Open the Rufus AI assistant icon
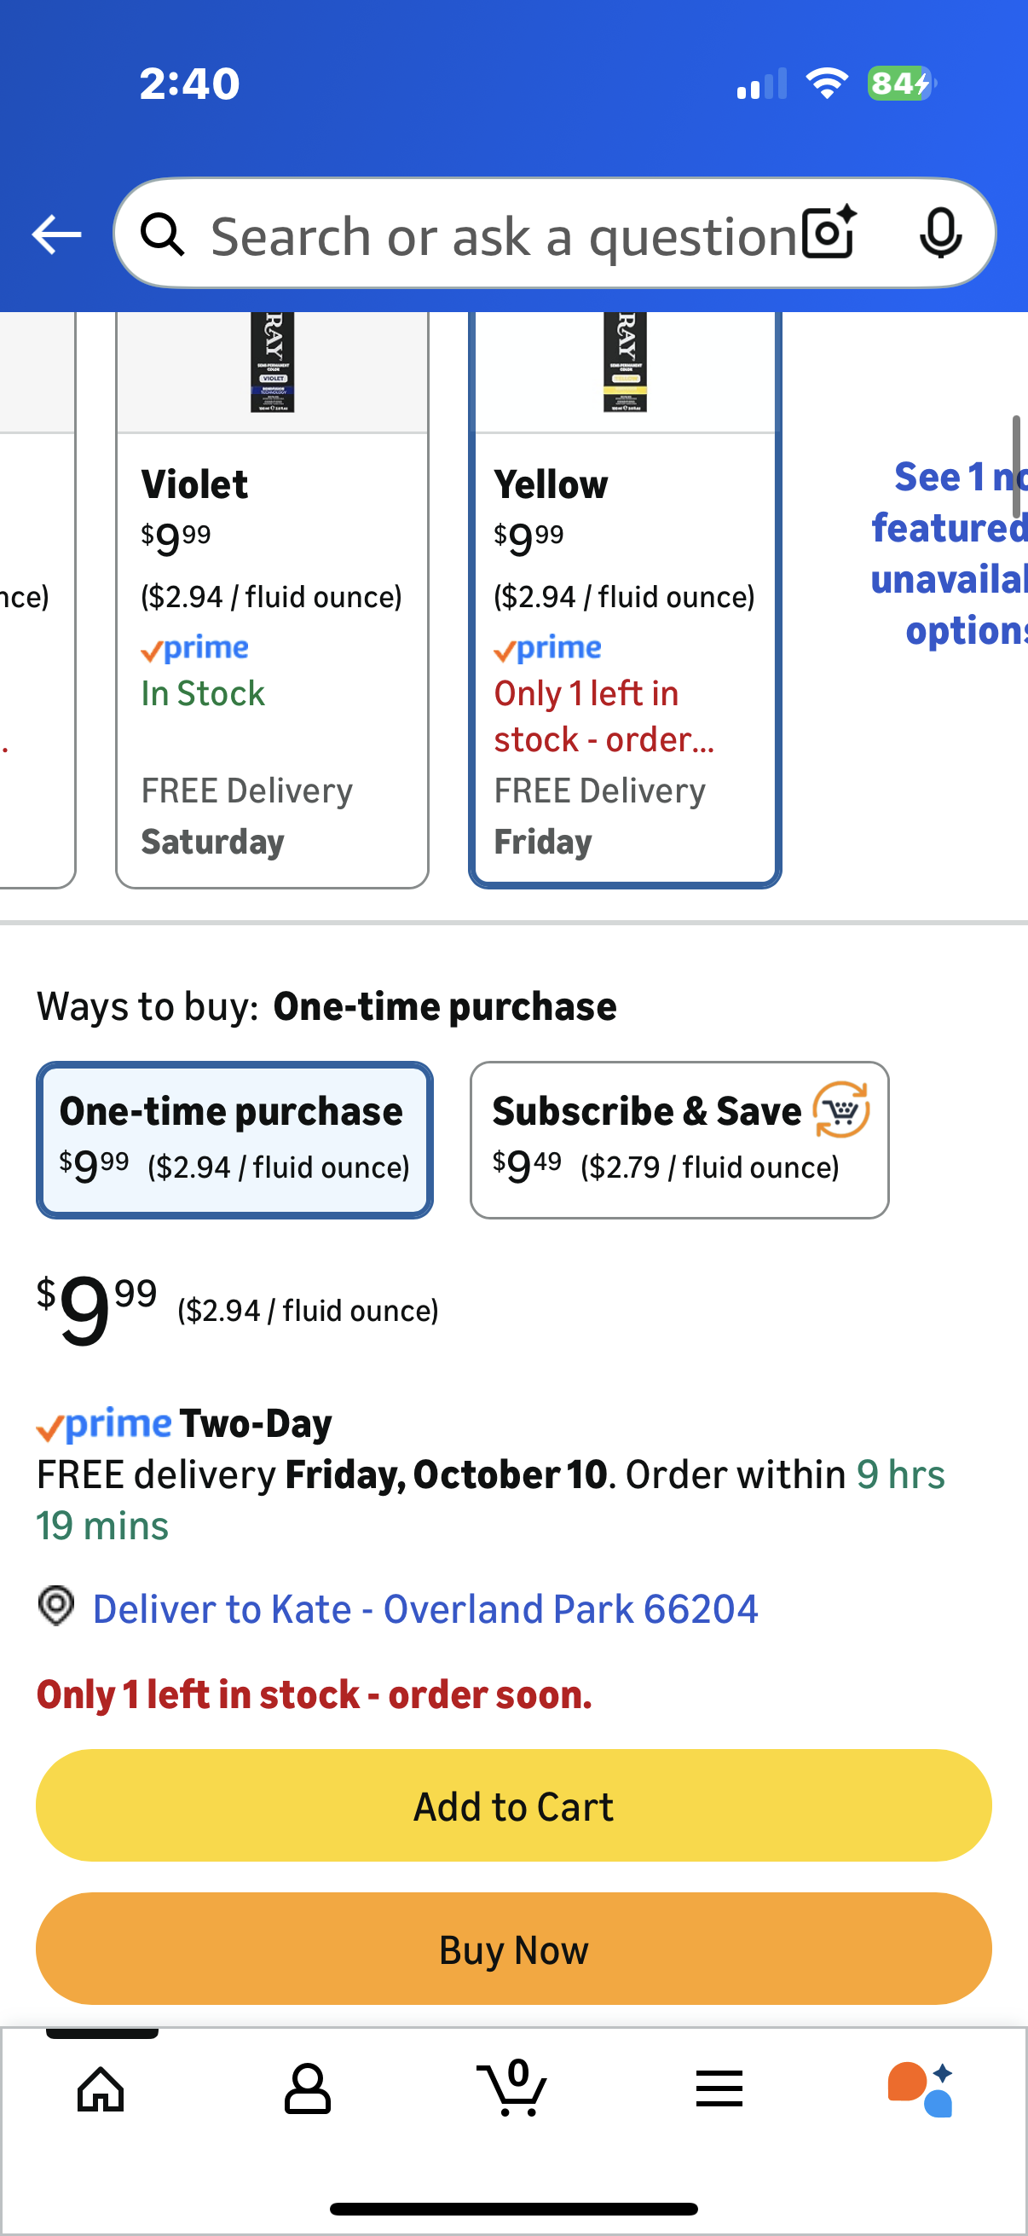1028x2236 pixels. pyautogui.click(x=921, y=2088)
